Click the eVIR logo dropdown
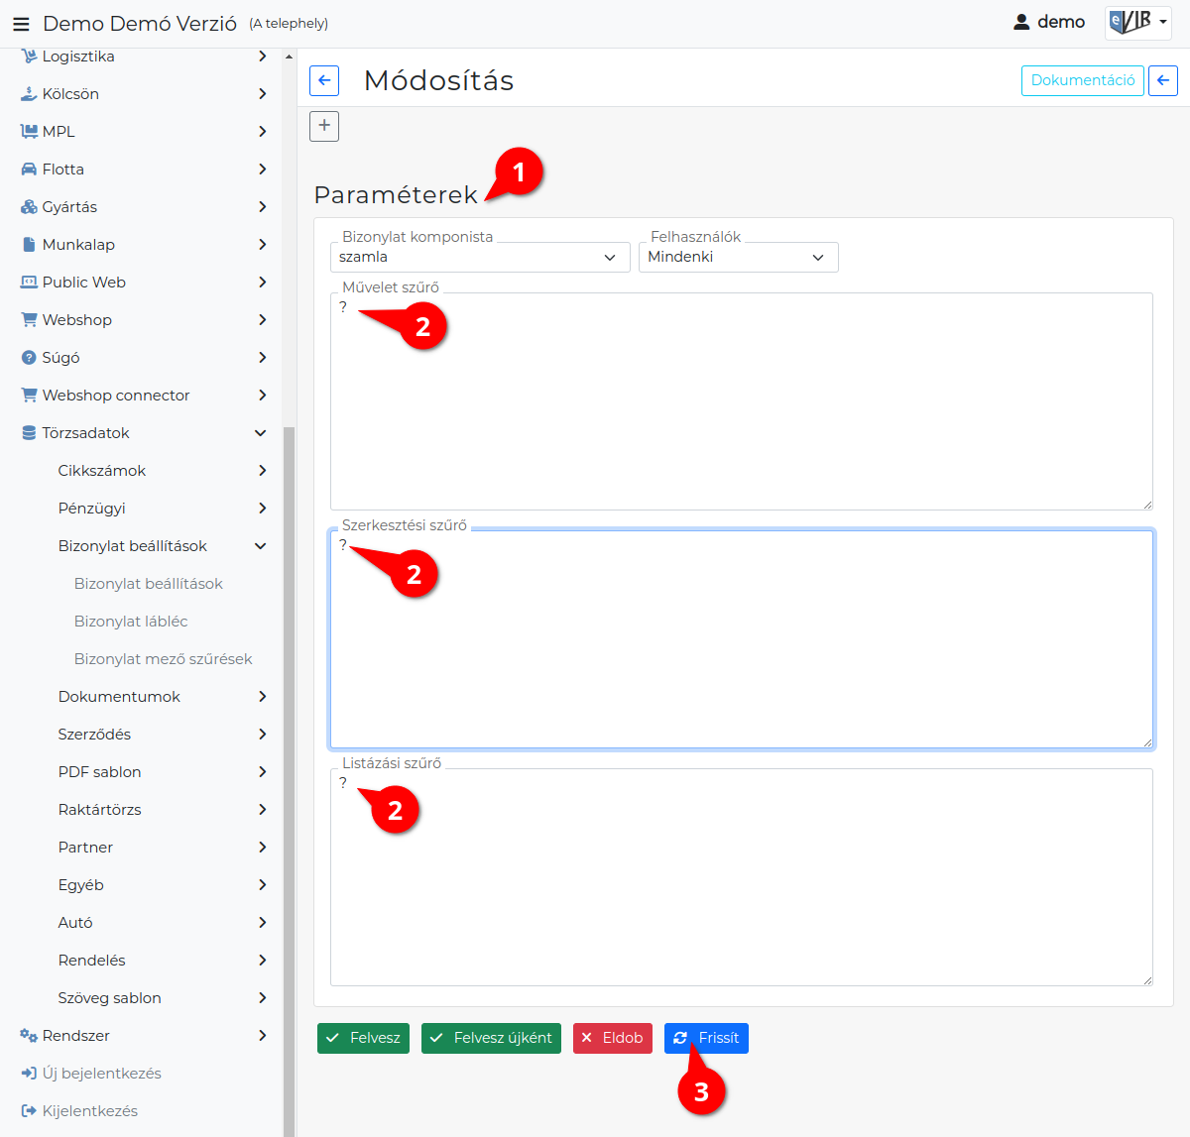Screen dimensions: 1190x1137 pos(1138,23)
